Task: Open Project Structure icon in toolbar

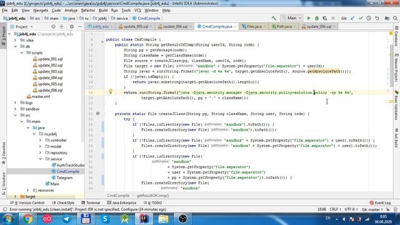Action: (387, 18)
